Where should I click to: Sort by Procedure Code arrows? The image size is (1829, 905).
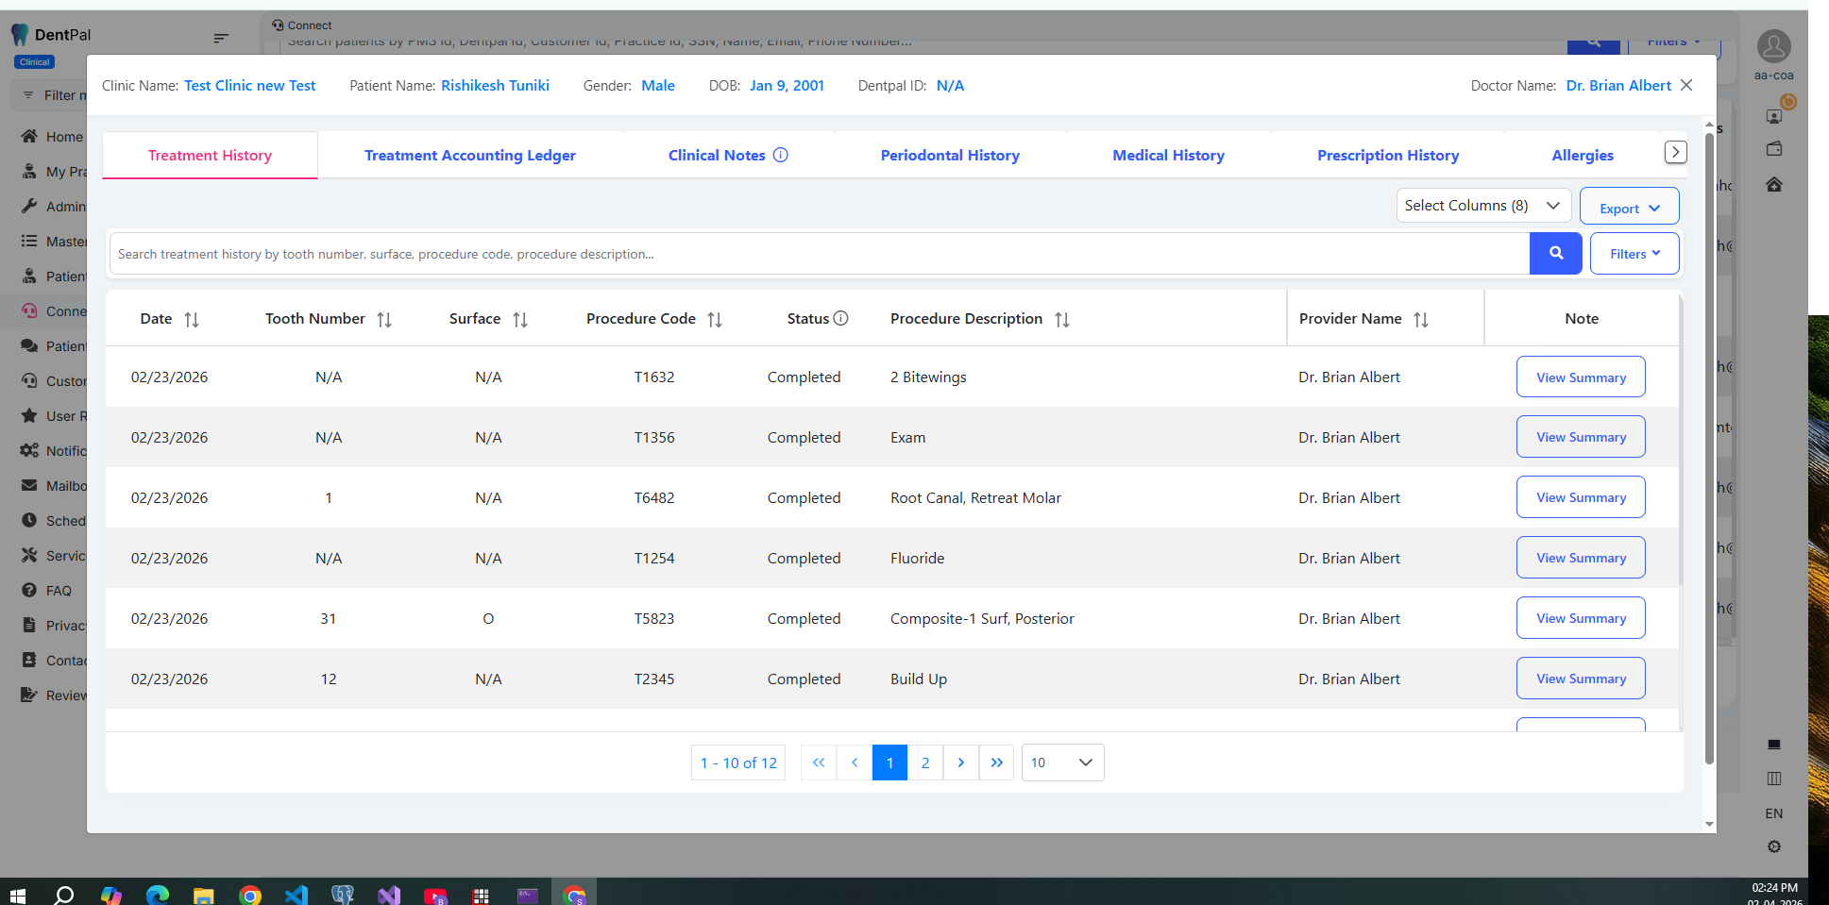(715, 320)
